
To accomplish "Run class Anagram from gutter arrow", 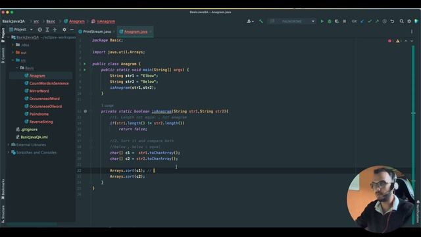I will [x=85, y=64].
